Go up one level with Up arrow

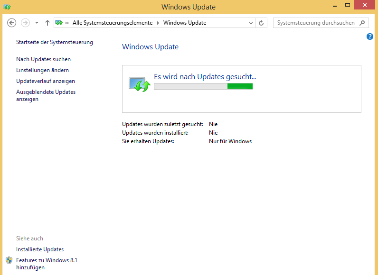tap(47, 23)
